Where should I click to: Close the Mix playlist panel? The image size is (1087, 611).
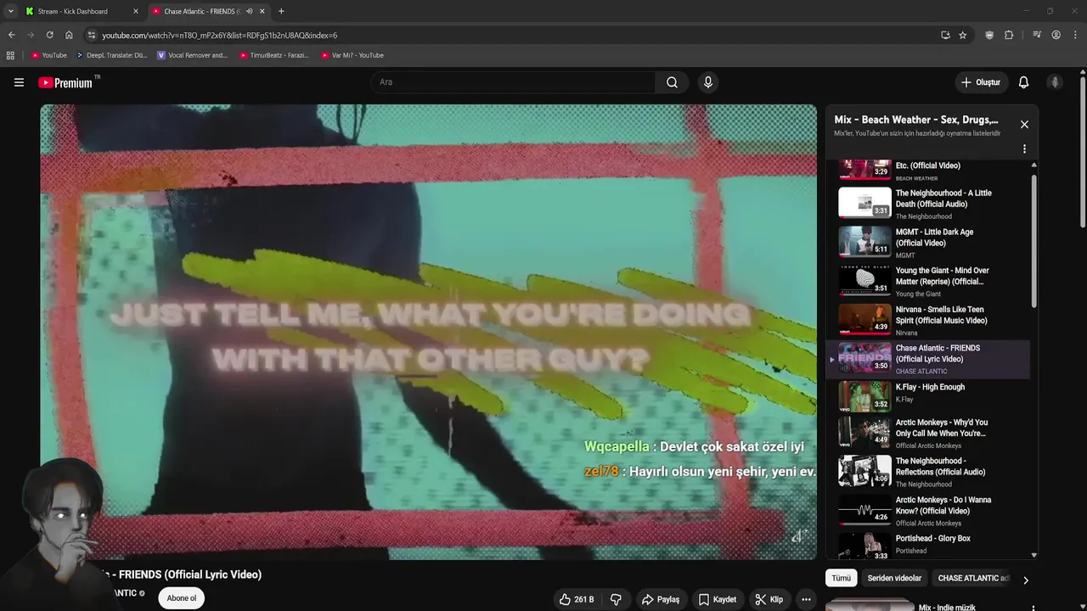[1024, 125]
